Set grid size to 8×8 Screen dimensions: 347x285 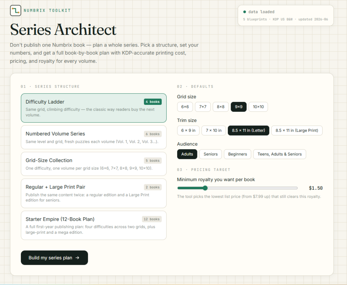click(x=221, y=107)
